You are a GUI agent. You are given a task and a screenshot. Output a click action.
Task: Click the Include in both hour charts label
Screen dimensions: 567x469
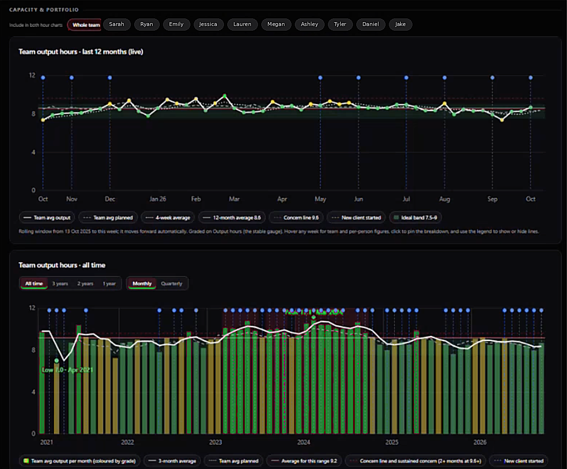tap(36, 25)
